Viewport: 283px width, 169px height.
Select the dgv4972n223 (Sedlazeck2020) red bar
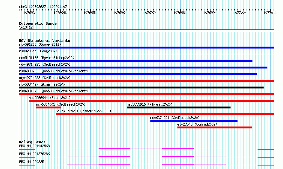tap(146, 81)
